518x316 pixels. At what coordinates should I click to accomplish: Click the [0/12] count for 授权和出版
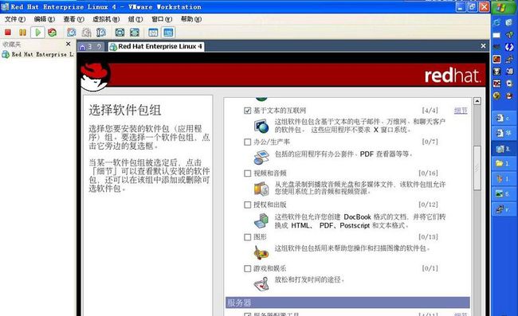click(428, 205)
